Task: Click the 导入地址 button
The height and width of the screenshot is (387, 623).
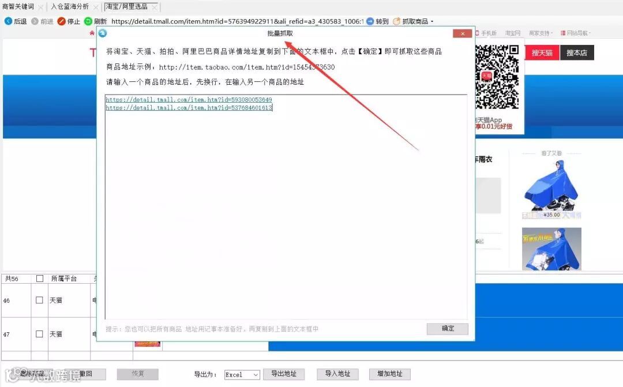Action: click(337, 374)
